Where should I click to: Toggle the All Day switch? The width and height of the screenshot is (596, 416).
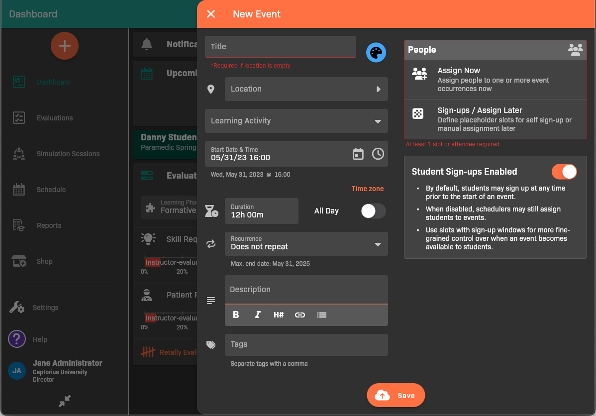pyautogui.click(x=373, y=211)
